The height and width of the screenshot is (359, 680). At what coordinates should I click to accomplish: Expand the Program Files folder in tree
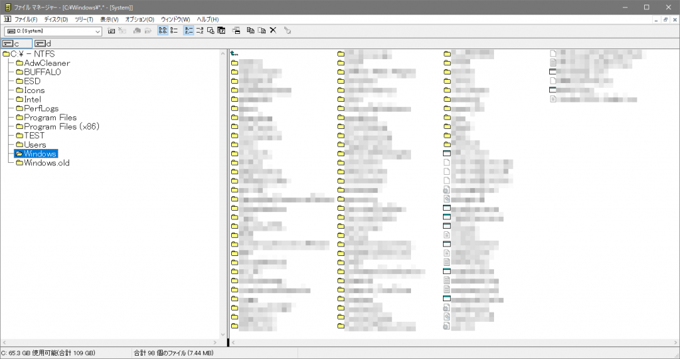[x=50, y=118]
